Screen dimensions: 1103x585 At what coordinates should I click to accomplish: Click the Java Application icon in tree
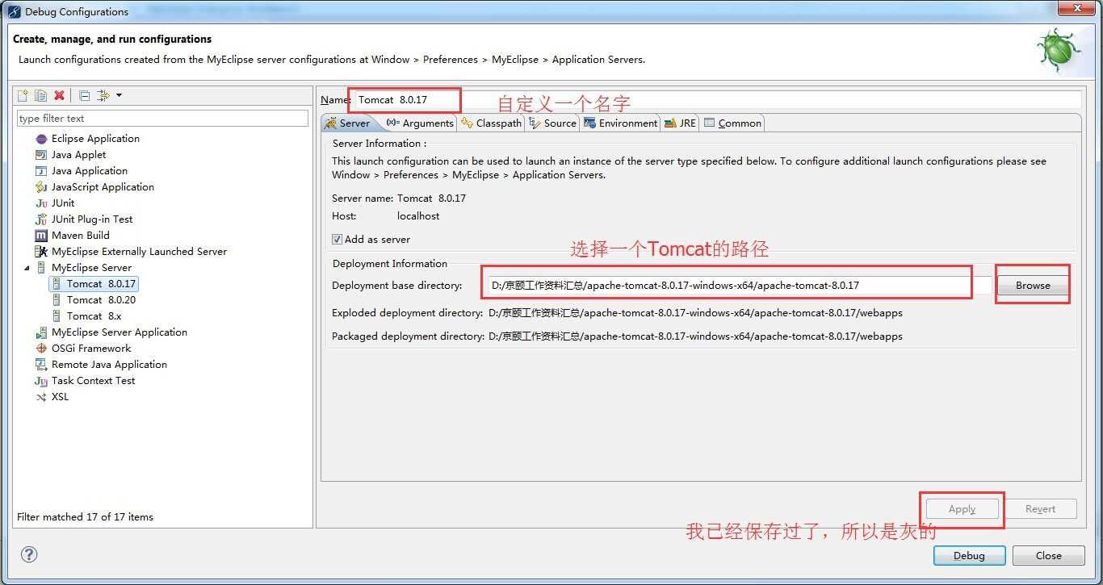point(41,171)
